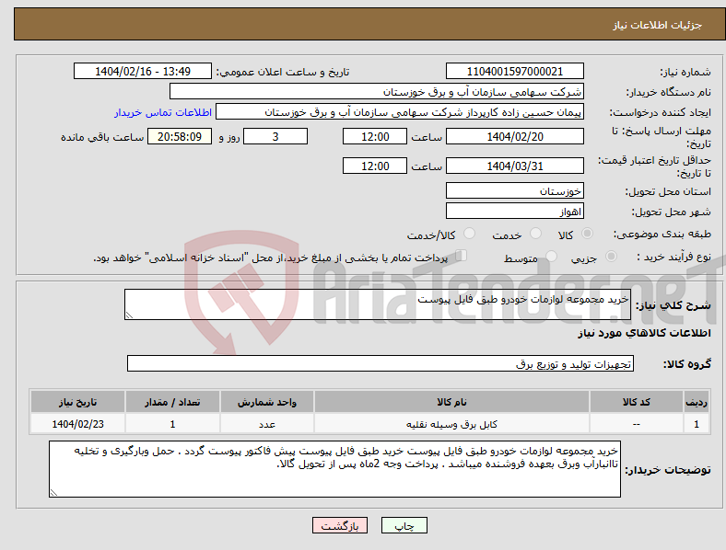The height and width of the screenshot is (550, 726).
Task: Select the جزیی purchase type radio
Action: pyautogui.click(x=611, y=256)
